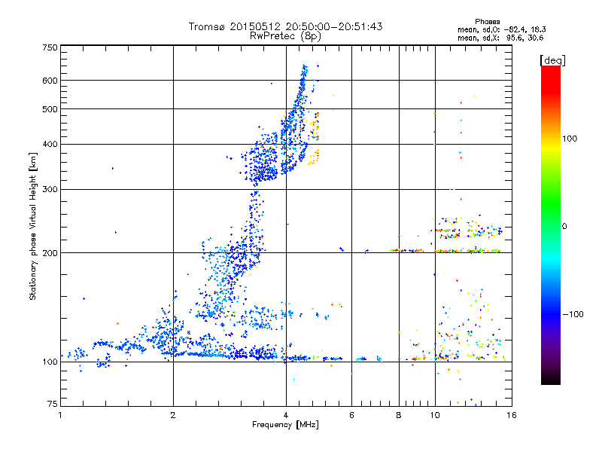Click the 'Stationary phase Virtual Height [km]' label
The height and width of the screenshot is (452, 602).
[x=33, y=226]
